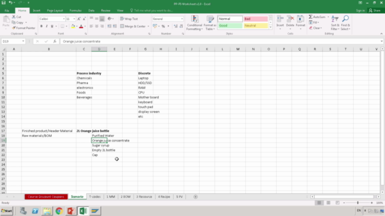The height and width of the screenshot is (216, 385).
Task: Switch to Page Layout view icon
Action: pyautogui.click(x=328, y=203)
